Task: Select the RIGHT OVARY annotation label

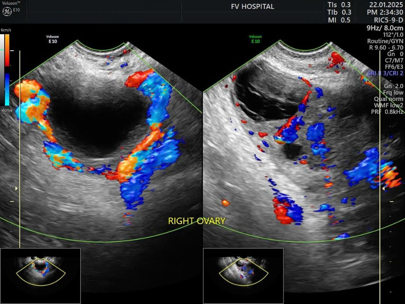Action: click(197, 221)
